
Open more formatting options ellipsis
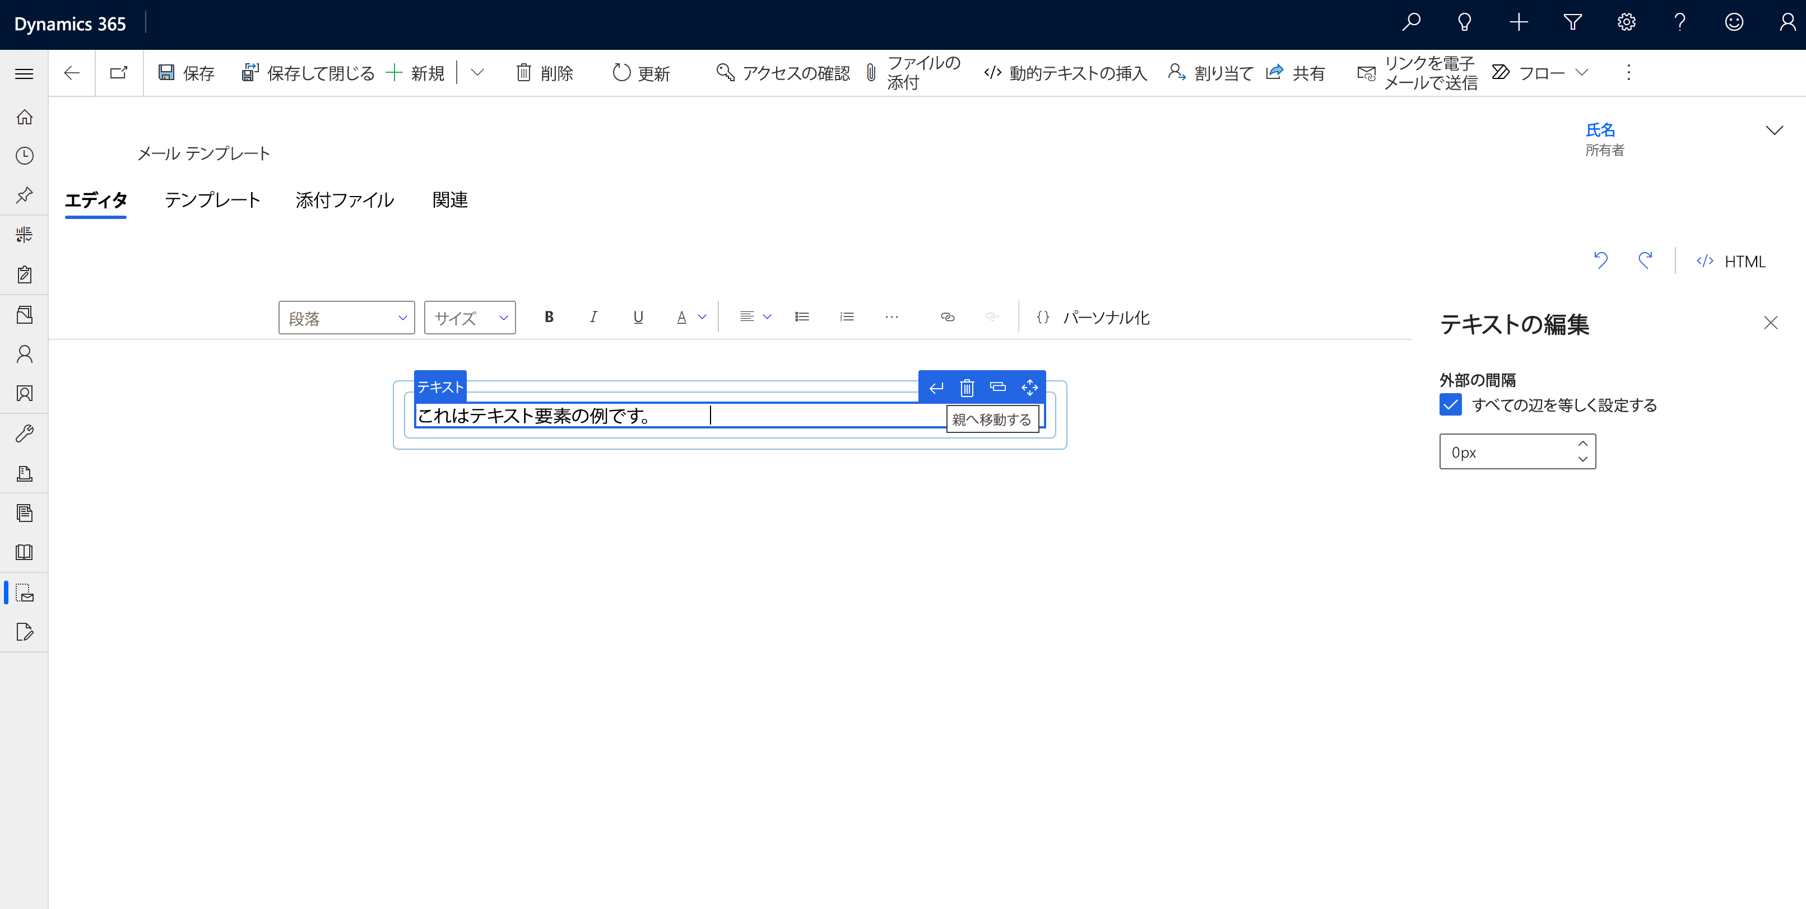[892, 318]
